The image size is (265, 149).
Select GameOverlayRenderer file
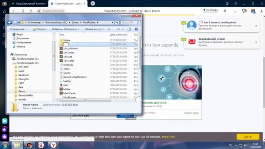point(75,77)
